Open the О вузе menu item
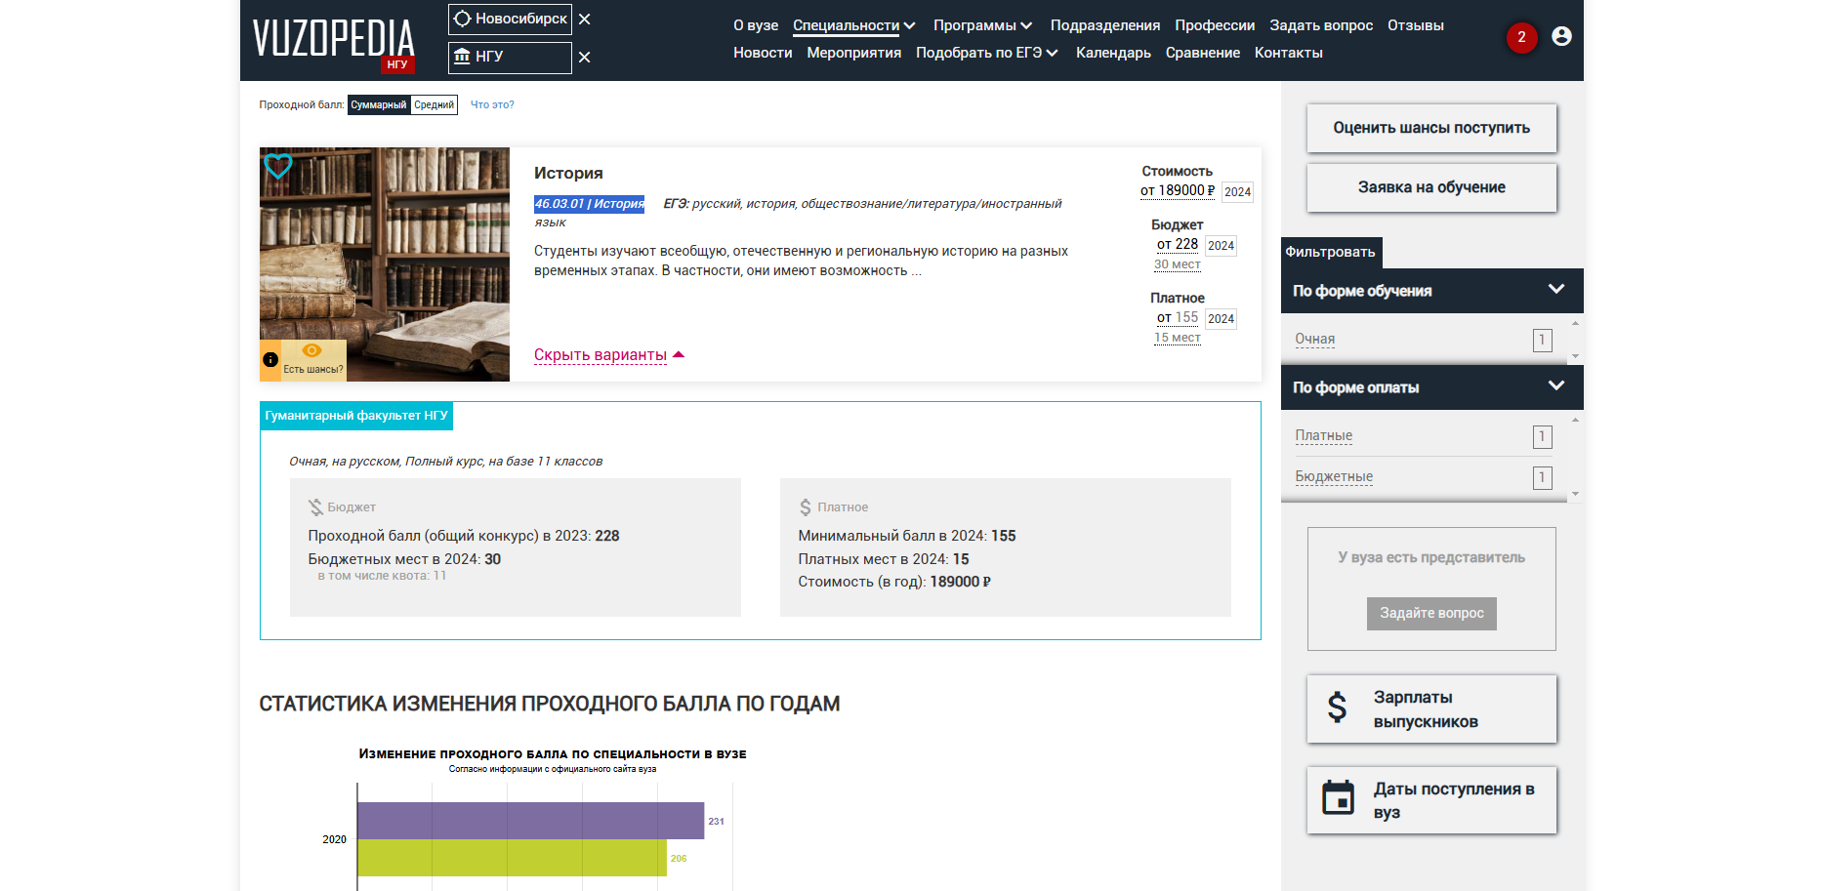The height and width of the screenshot is (891, 1823). coord(756,25)
